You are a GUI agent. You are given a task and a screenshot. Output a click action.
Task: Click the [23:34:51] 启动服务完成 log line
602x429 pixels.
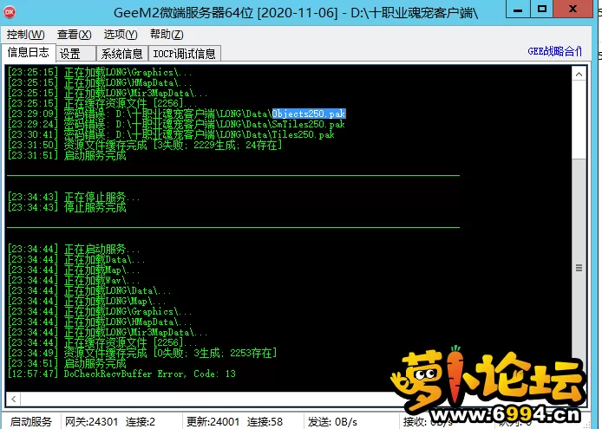point(67,363)
